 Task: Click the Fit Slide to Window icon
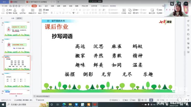tap(158, 100)
